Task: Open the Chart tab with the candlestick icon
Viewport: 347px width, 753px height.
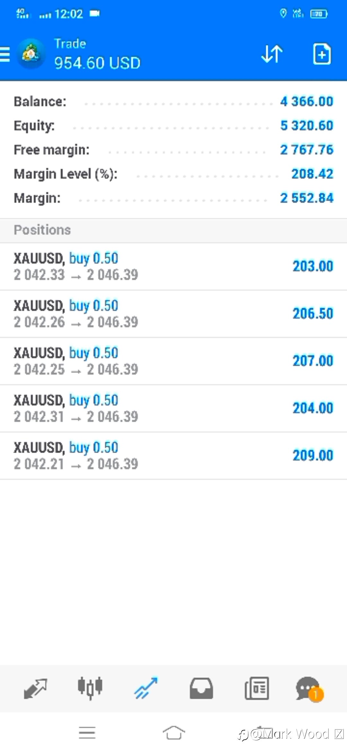Action: [90, 688]
